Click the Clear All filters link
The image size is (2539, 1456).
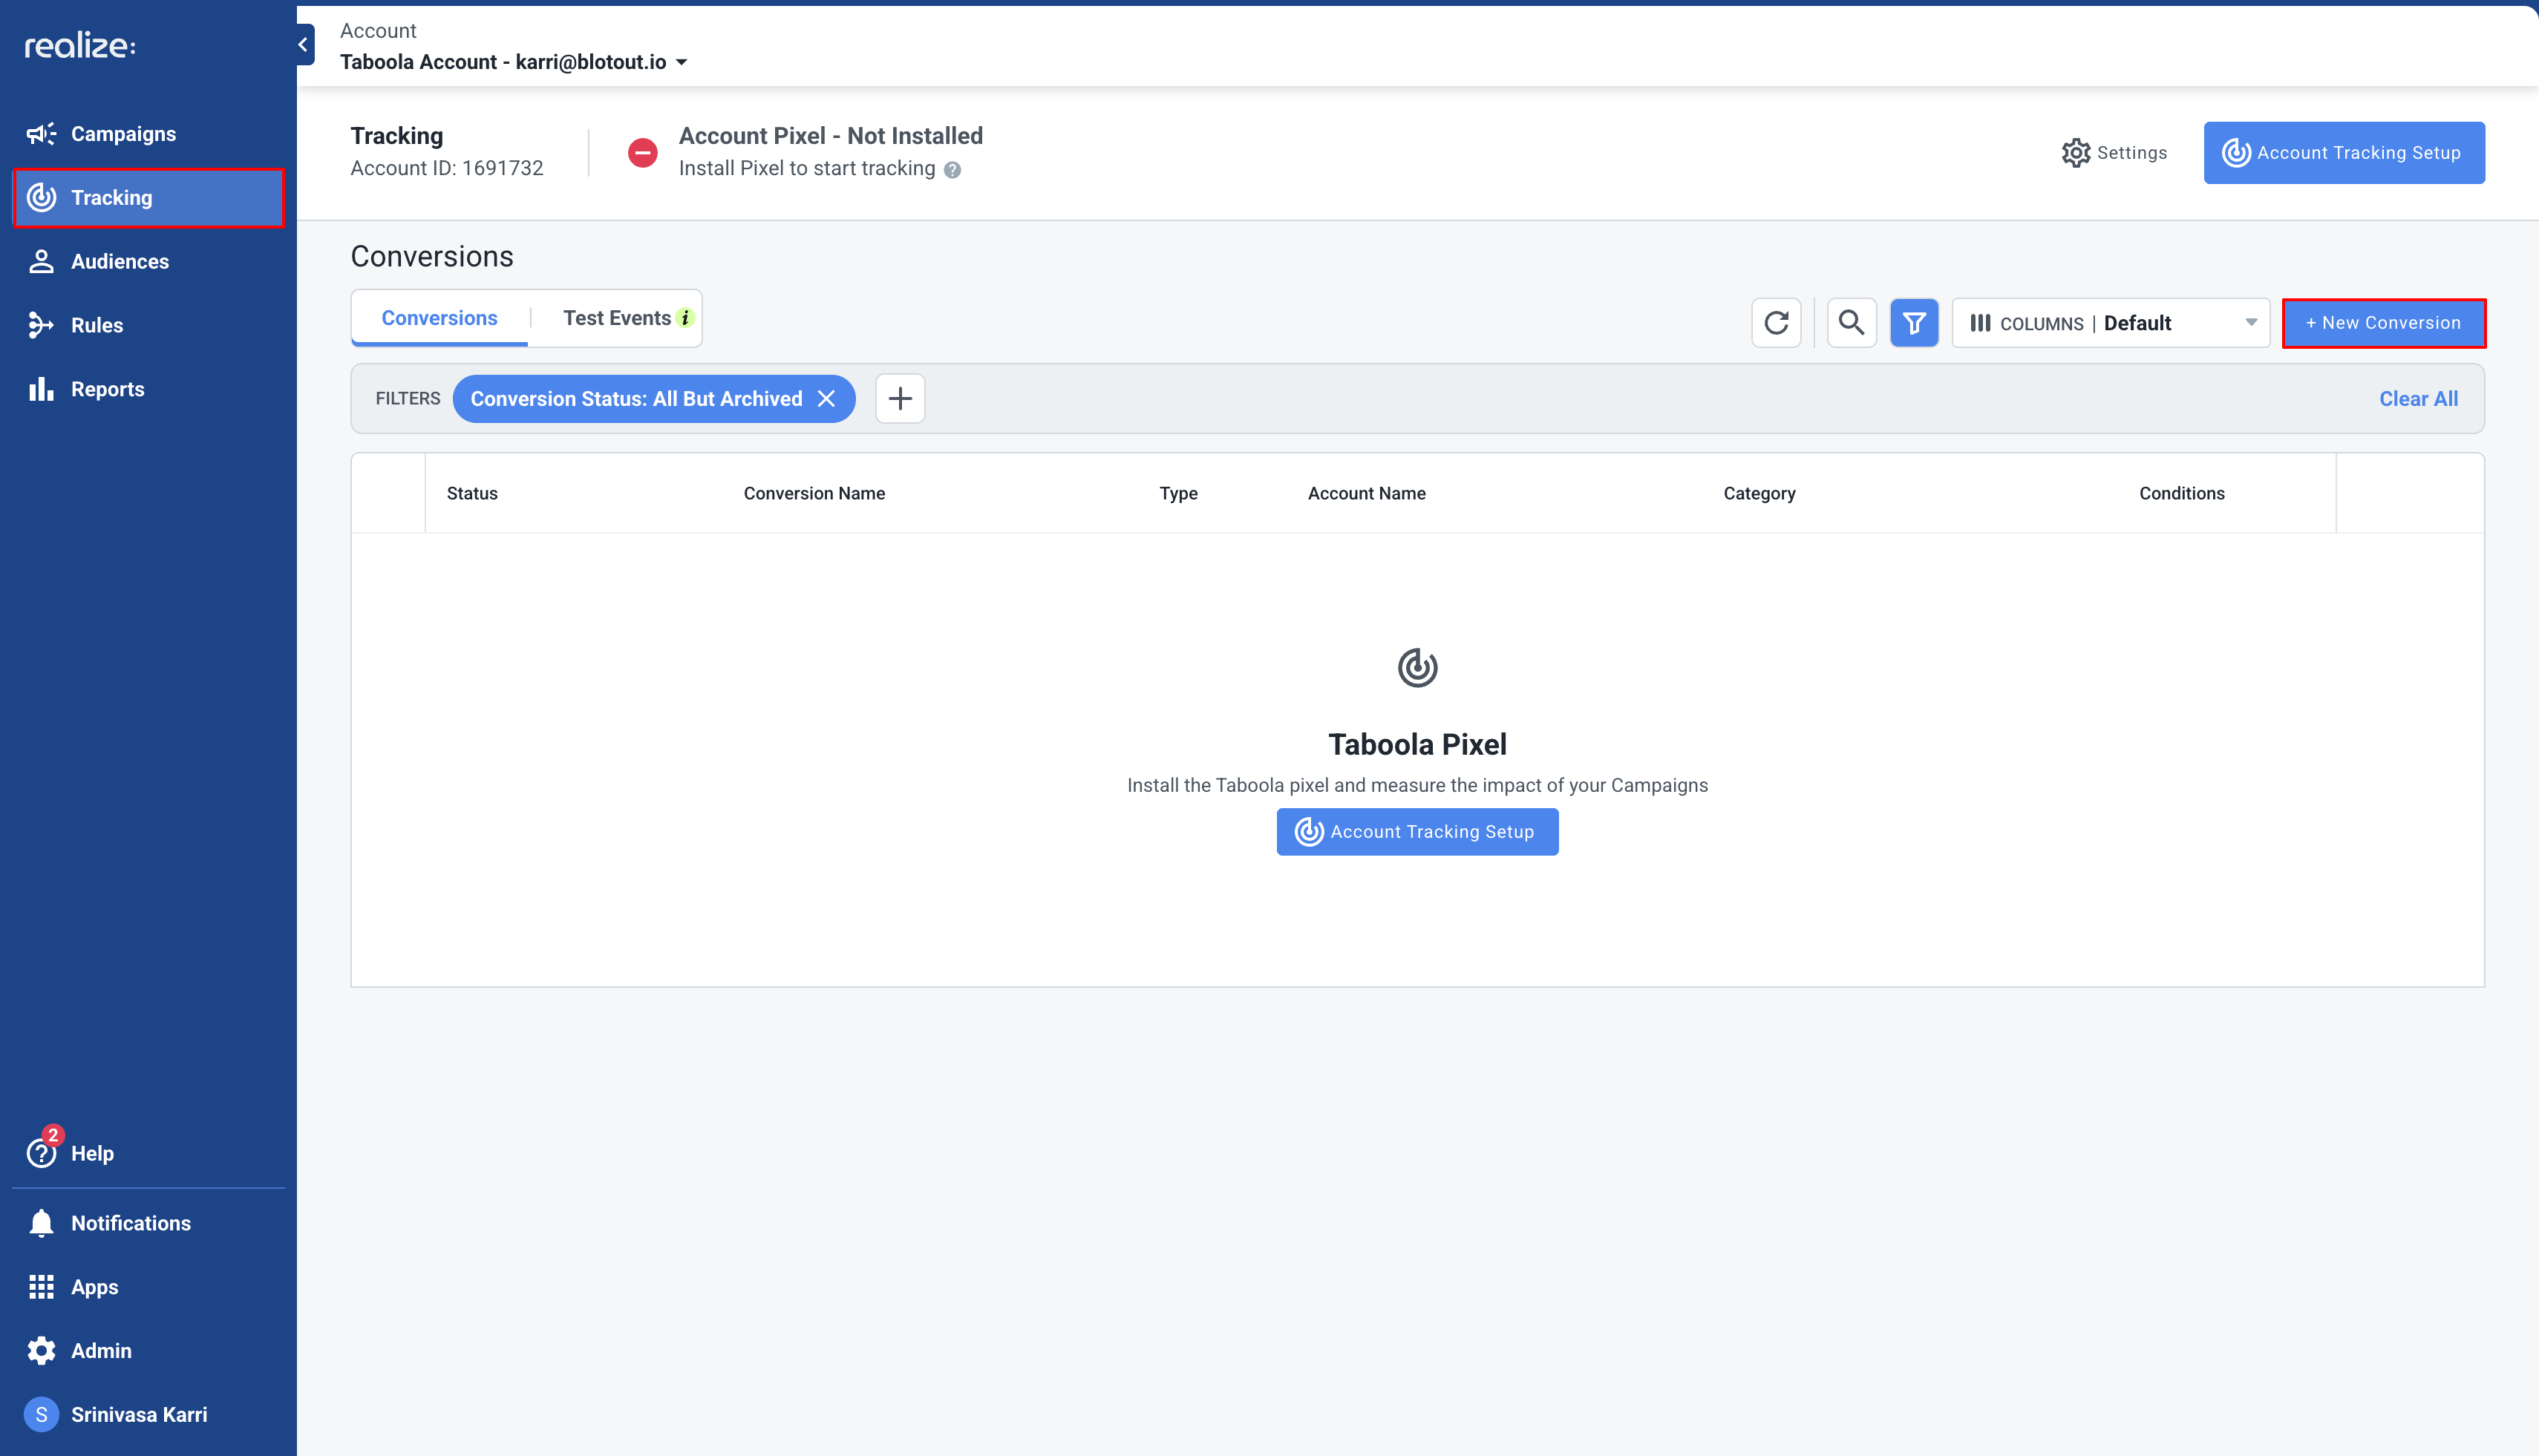point(2417,399)
